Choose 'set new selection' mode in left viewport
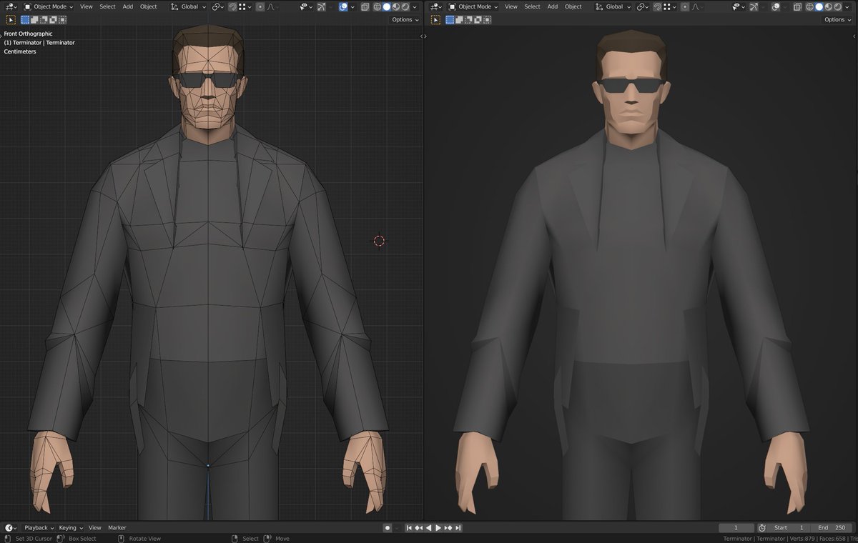This screenshot has width=858, height=543. [x=26, y=20]
